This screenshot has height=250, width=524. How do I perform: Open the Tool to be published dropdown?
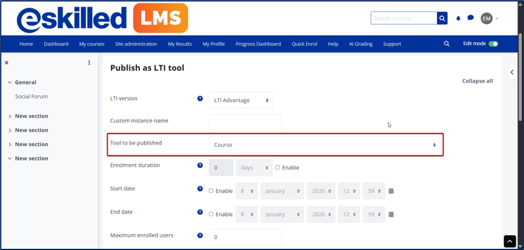(325, 145)
